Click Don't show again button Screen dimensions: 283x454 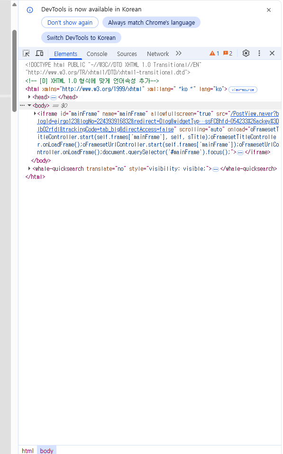click(x=70, y=23)
